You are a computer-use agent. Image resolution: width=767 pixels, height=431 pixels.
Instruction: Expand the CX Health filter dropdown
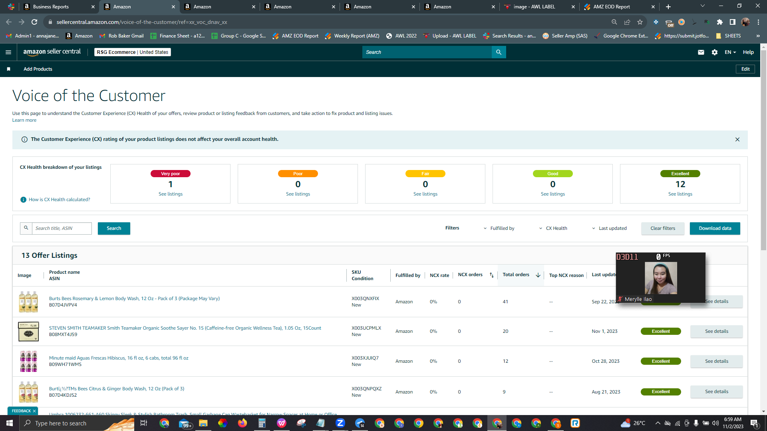pos(553,228)
